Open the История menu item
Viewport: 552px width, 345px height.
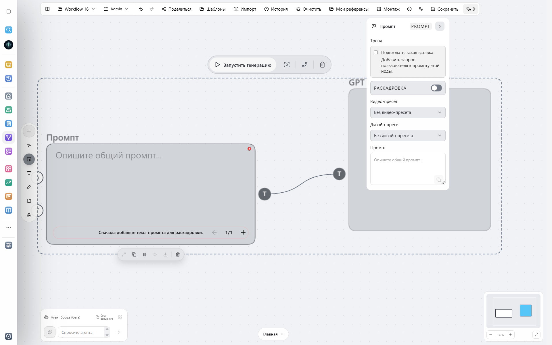click(276, 9)
